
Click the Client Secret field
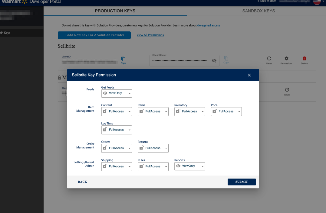pyautogui.click(x=184, y=61)
